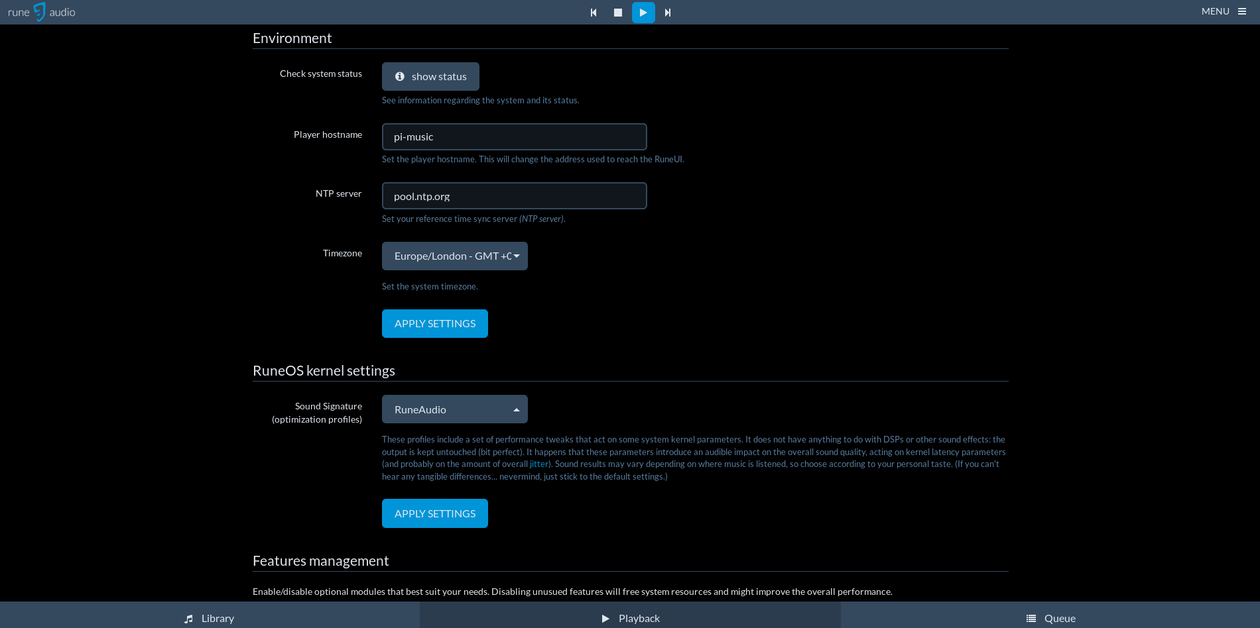1260x628 pixels.
Task: Open the MENU hamburger
Action: (1224, 11)
